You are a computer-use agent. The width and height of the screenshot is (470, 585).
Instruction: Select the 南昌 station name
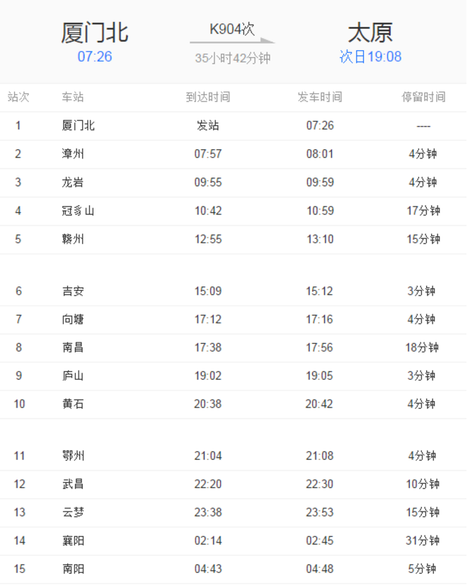[x=73, y=348]
